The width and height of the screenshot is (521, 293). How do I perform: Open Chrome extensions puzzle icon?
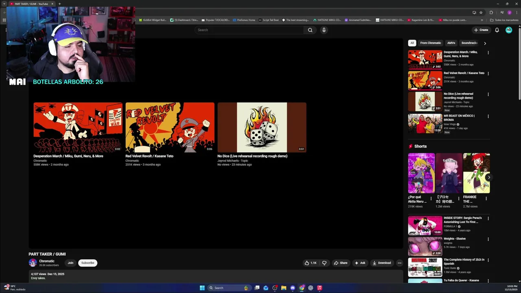click(x=491, y=13)
